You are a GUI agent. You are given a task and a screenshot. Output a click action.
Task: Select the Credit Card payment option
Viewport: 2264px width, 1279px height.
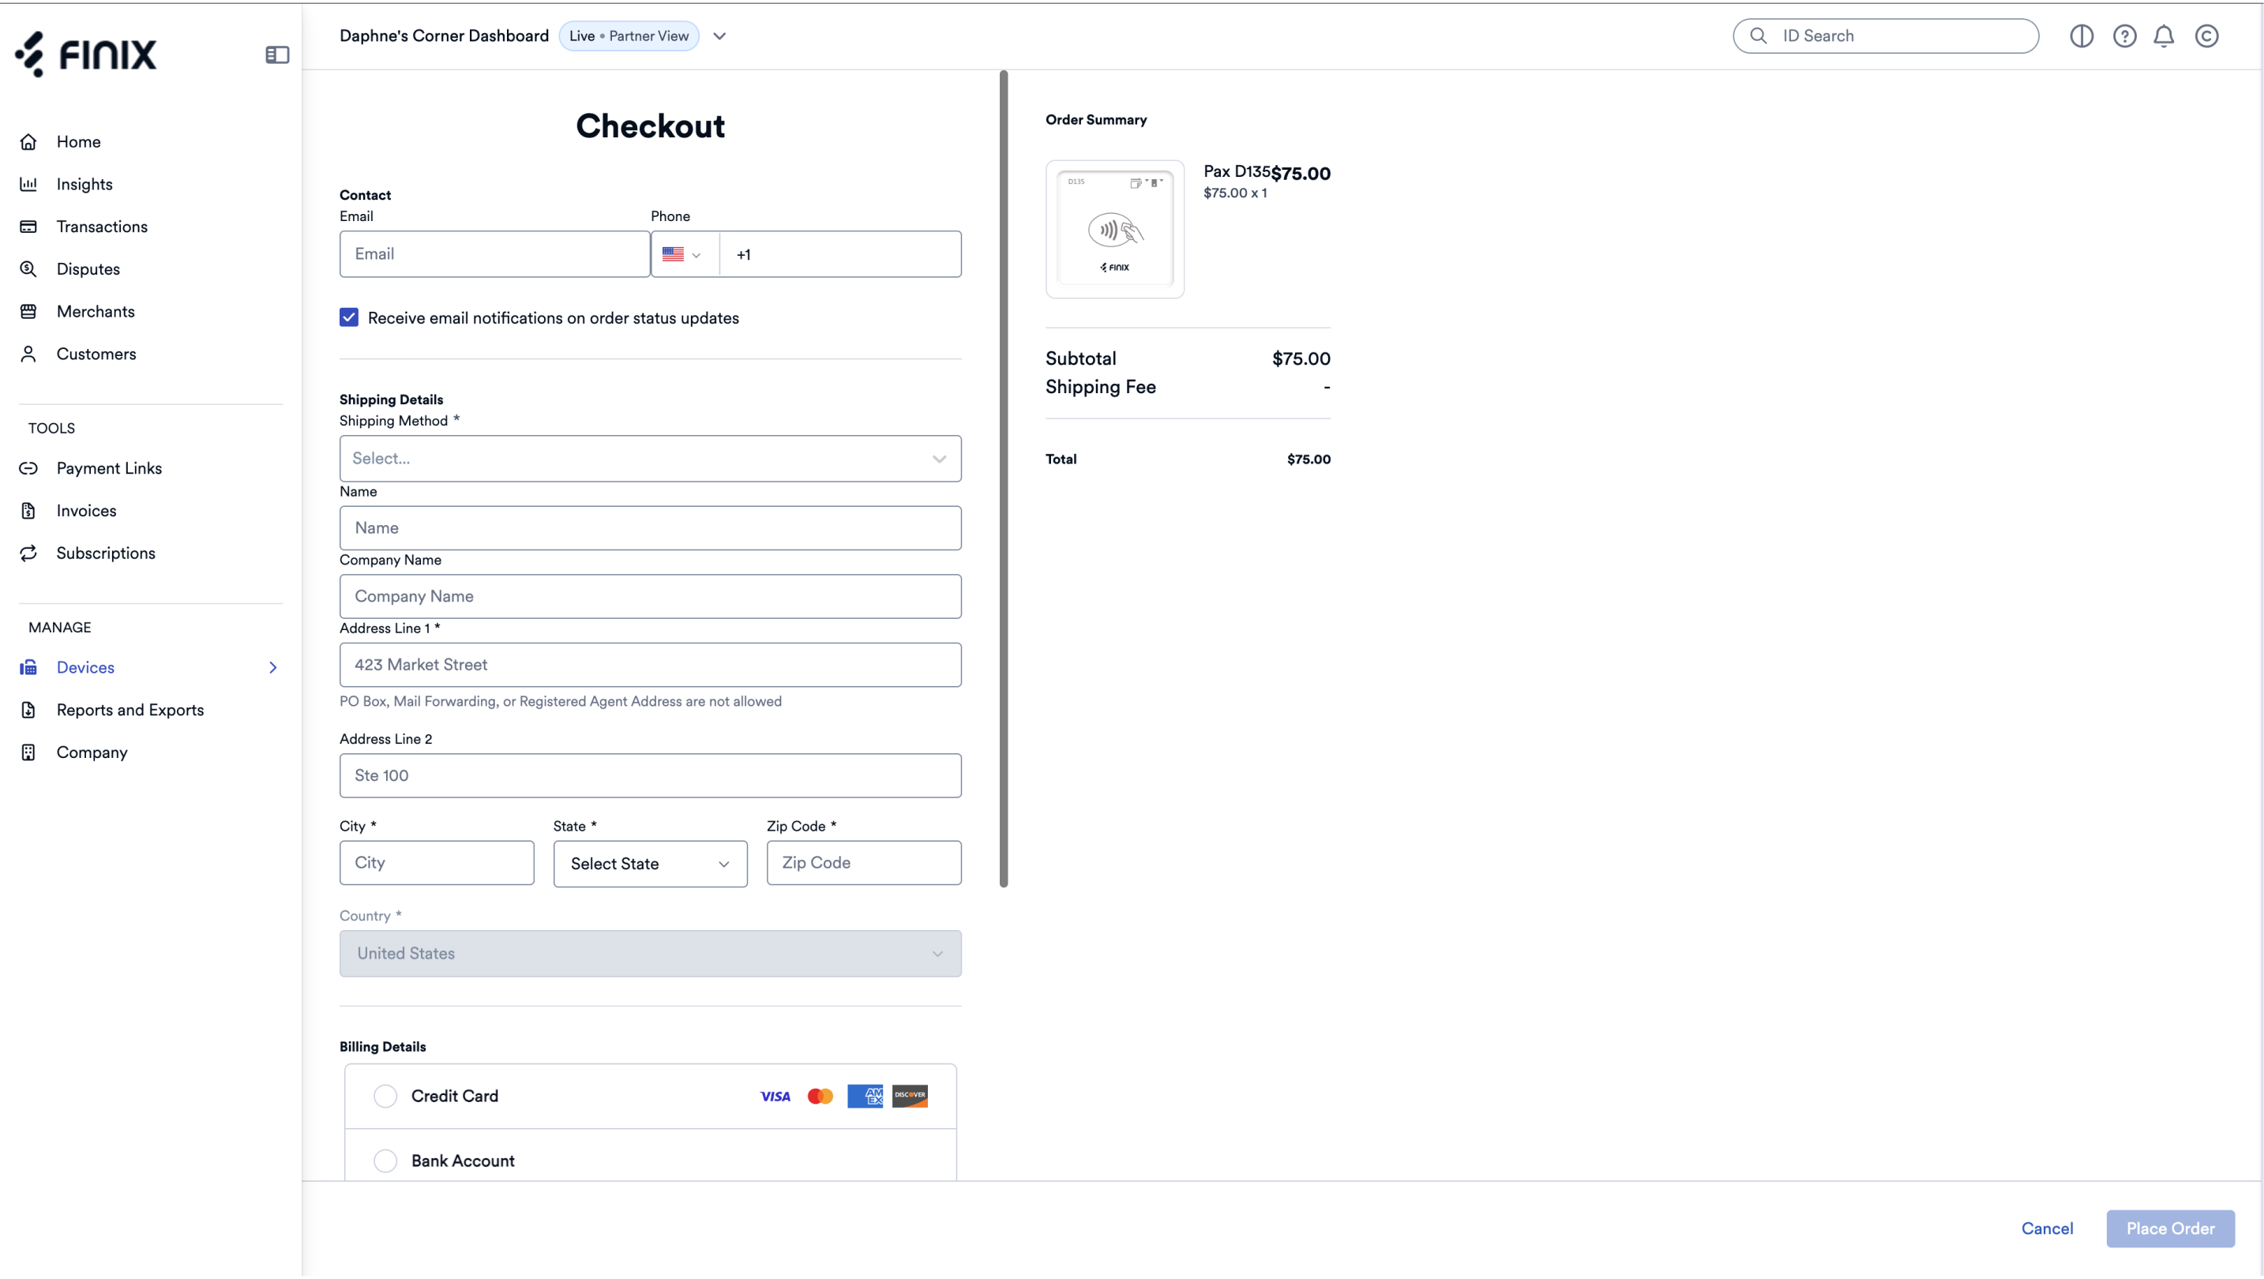tap(385, 1097)
